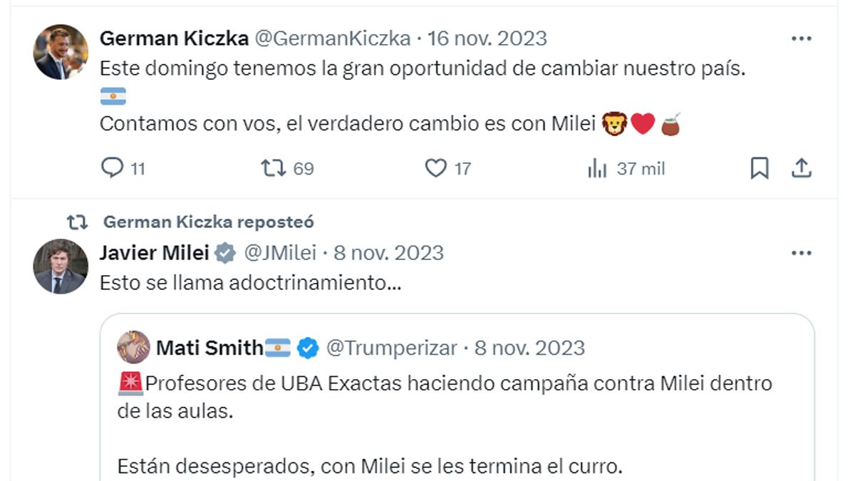Open Javier Milei's profile picture
The width and height of the screenshot is (855, 481).
click(x=61, y=267)
